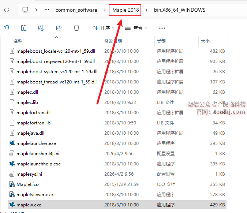This screenshot has width=247, height=213.
Task: Select the file name Maplet.ico
Action: click(27, 184)
